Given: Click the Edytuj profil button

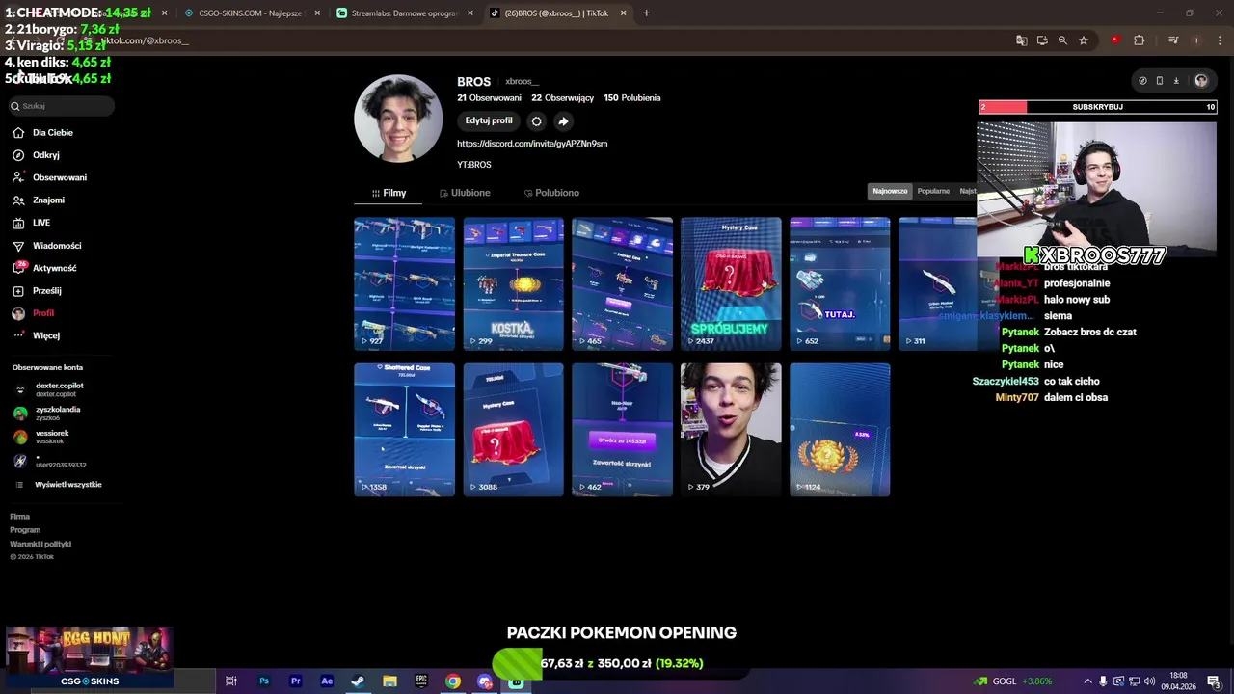Looking at the screenshot, I should tap(489, 120).
